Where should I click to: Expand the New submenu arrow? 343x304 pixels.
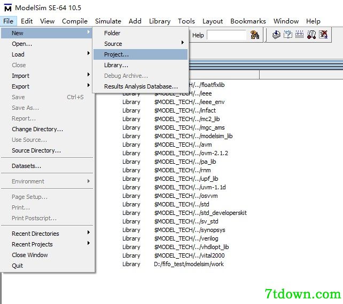88,32
